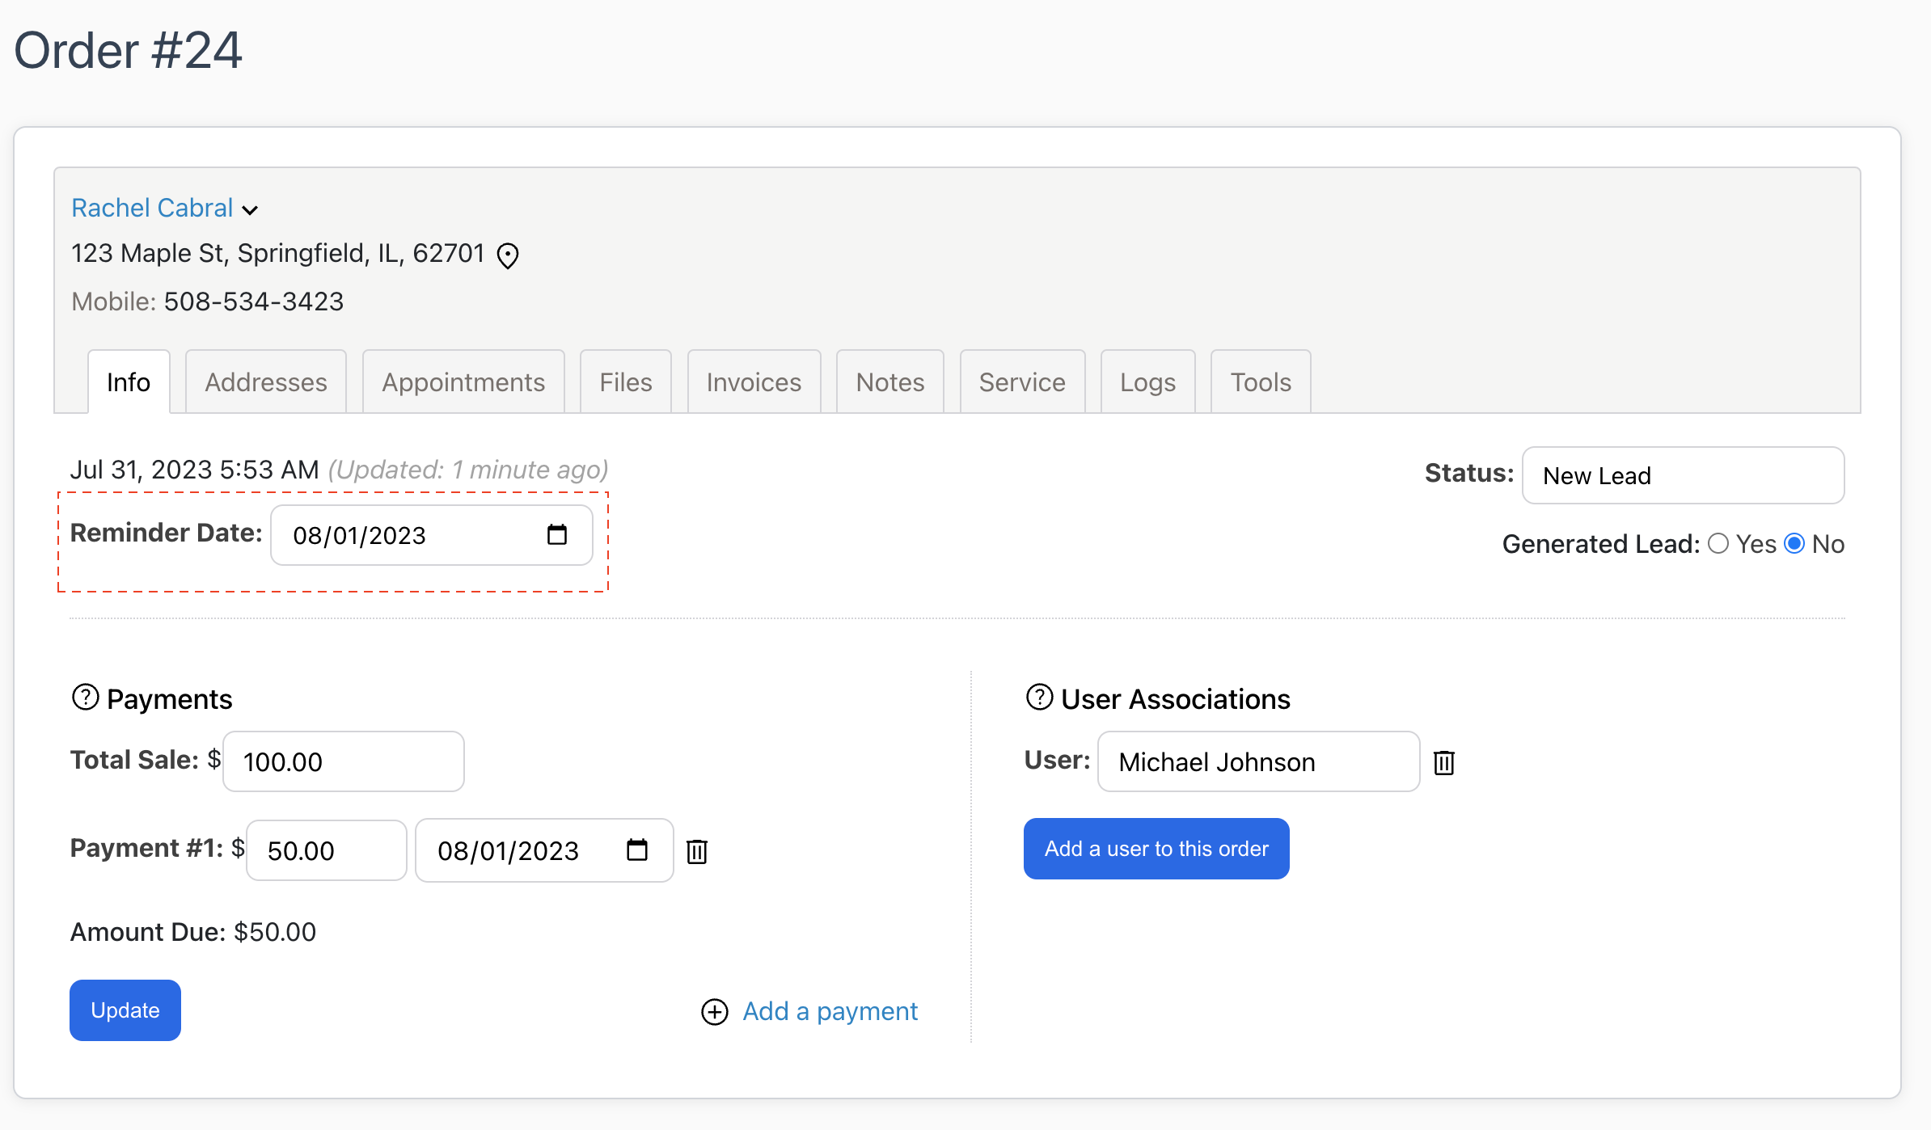The height and width of the screenshot is (1130, 1931).
Task: Expand the Rachel Cabral contact chevron
Action: point(251,209)
